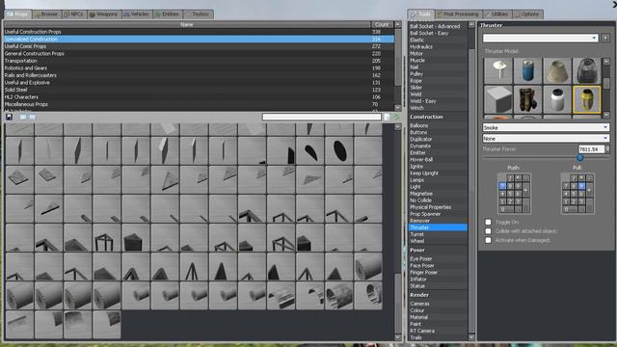Screen dimensions: 617x347
Task: Select the black ellipse prop thumbnail
Action: coord(338,150)
